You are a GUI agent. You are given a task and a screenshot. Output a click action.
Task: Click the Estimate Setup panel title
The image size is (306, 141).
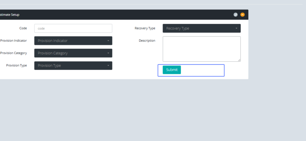(10, 15)
